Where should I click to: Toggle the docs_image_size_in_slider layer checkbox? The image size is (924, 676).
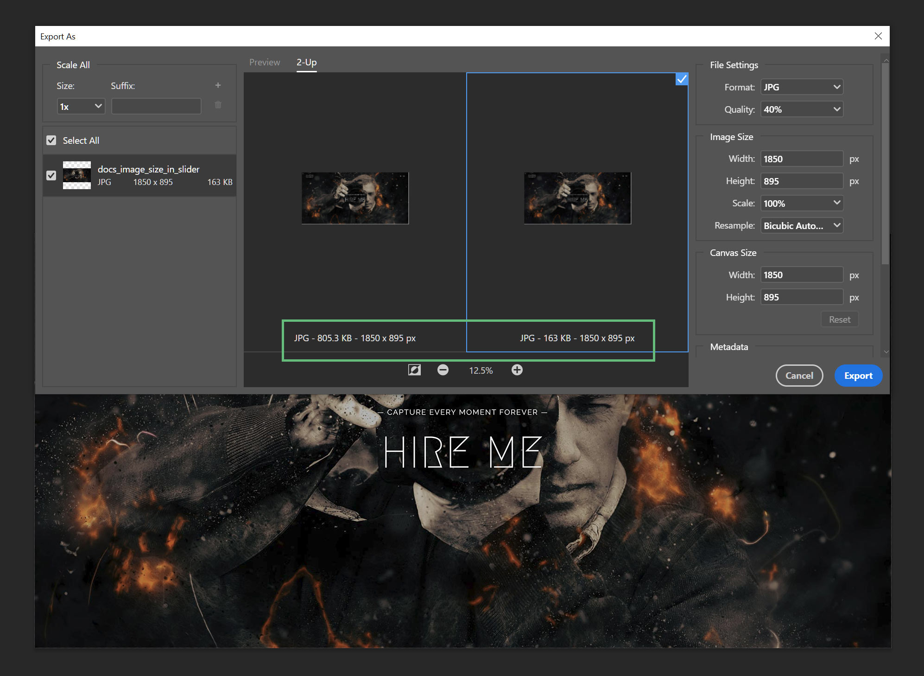point(50,175)
